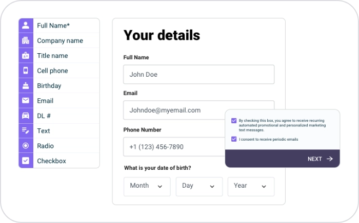Expand the Day dropdown
The width and height of the screenshot is (359, 223).
click(x=199, y=186)
